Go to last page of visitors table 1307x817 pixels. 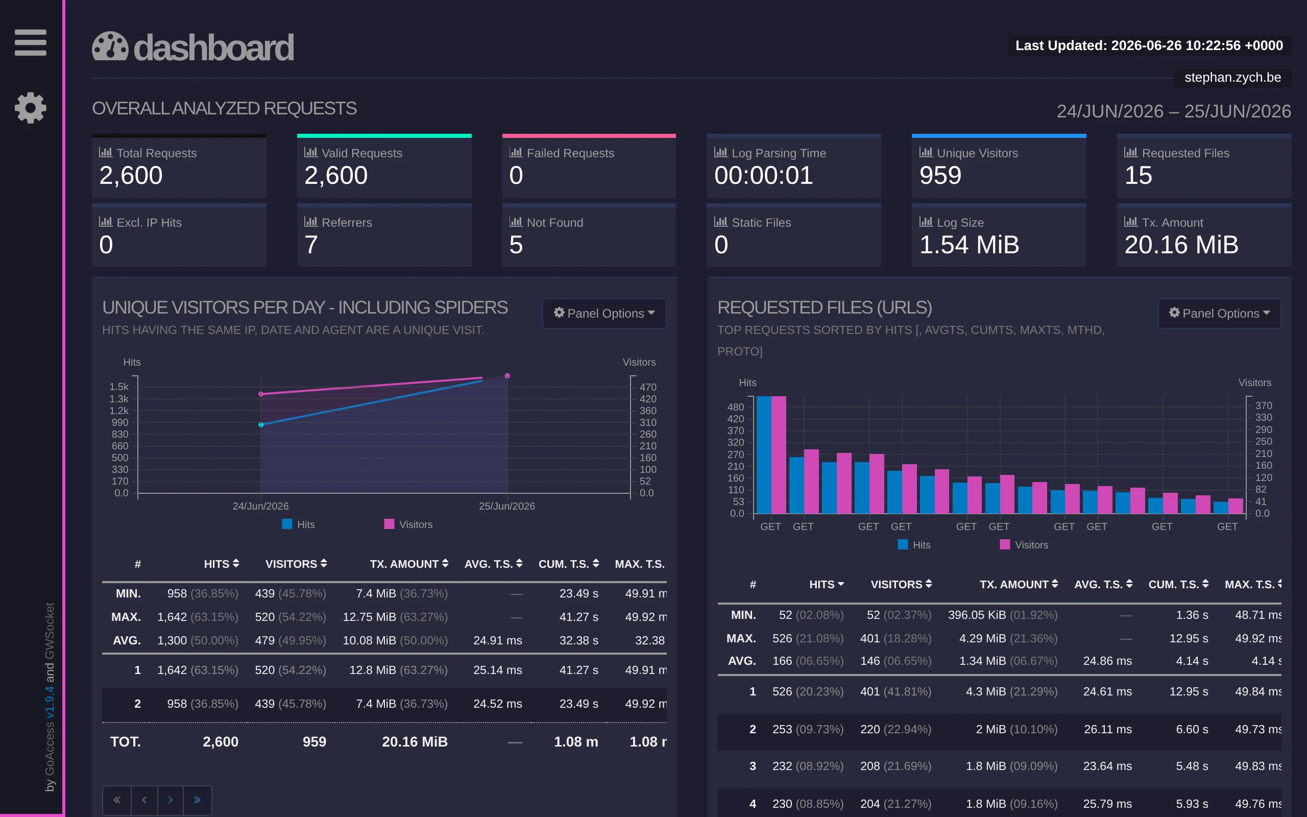[x=197, y=800]
